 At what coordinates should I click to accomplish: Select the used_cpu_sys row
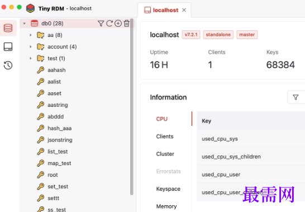(x=251, y=139)
